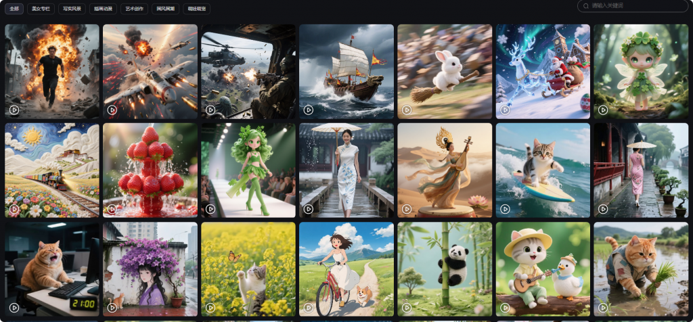Click in the keyword search input field
This screenshot has width=693, height=322.
(636, 6)
